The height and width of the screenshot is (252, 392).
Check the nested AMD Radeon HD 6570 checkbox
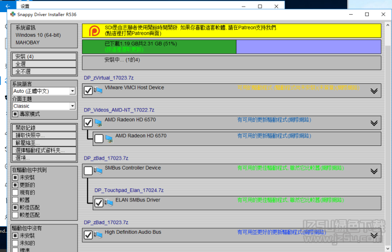tap(99, 138)
